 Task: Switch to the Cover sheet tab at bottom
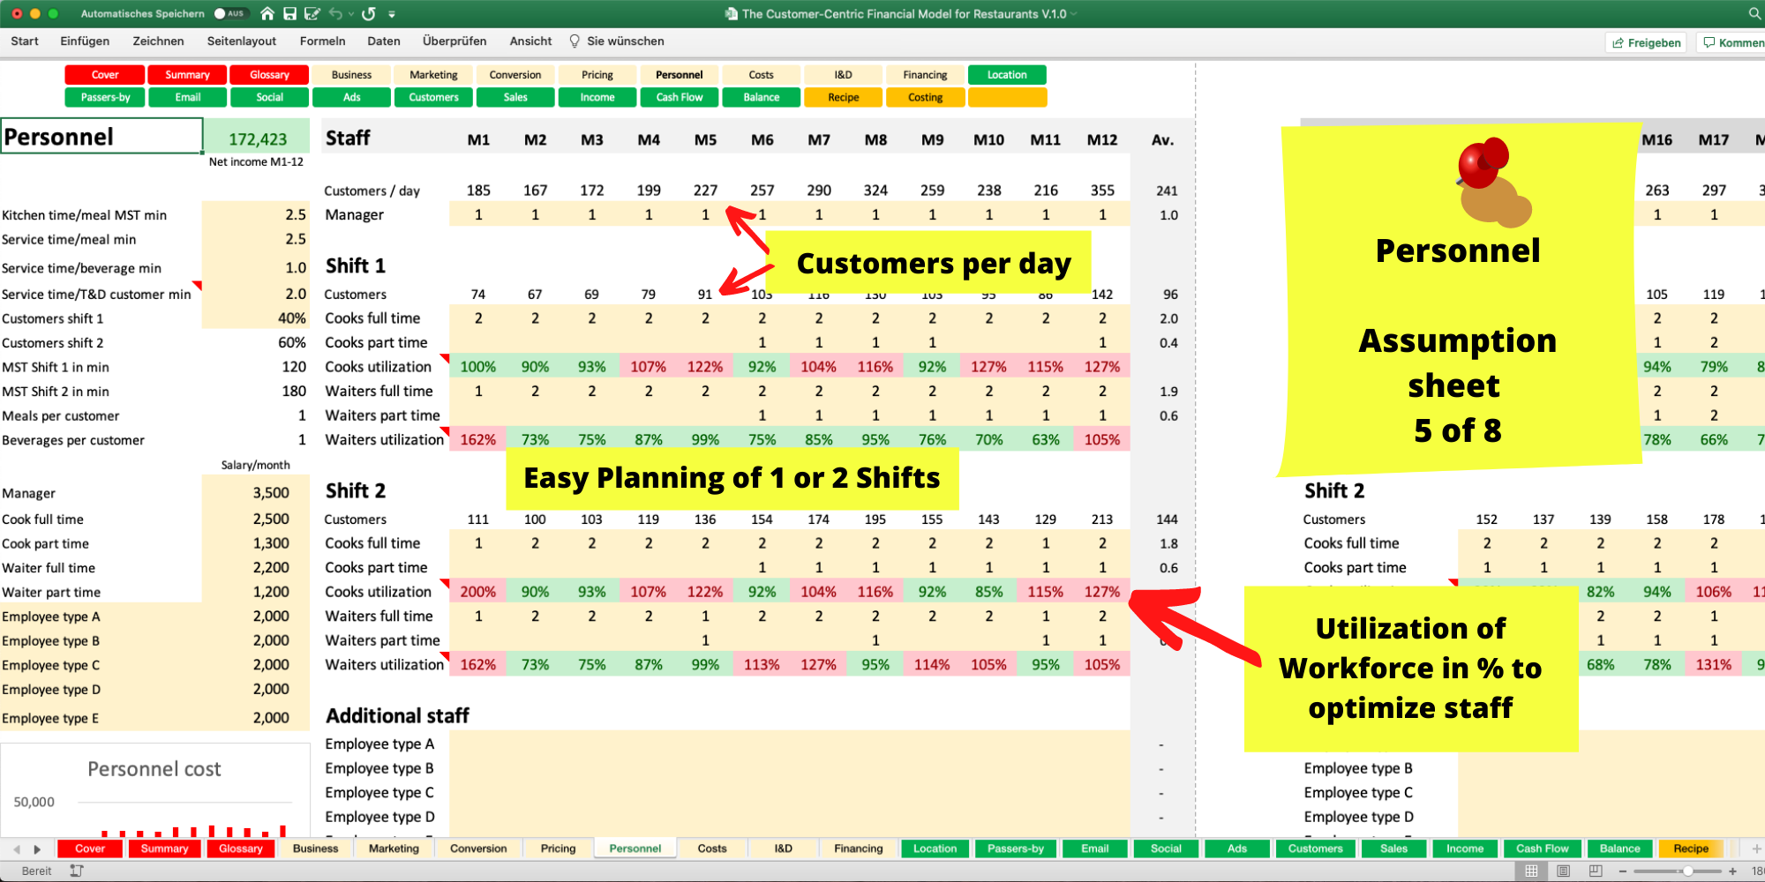point(90,848)
